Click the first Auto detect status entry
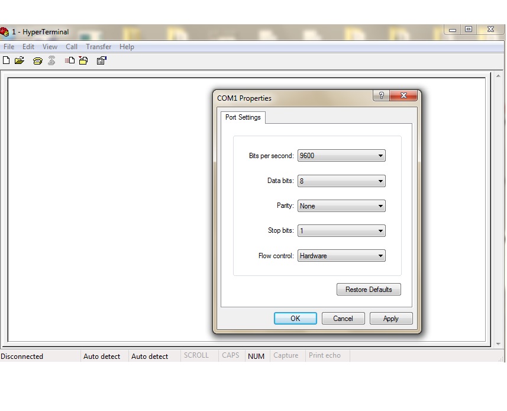The height and width of the screenshot is (411, 507). 102,357
